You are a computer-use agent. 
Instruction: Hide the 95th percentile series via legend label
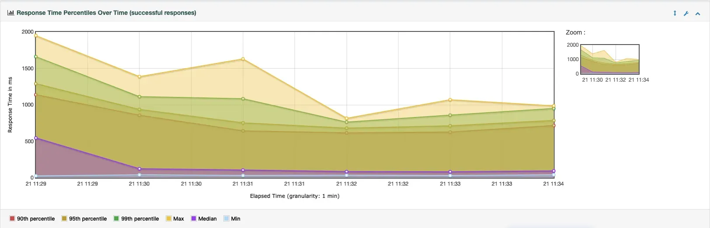pyautogui.click(x=87, y=219)
